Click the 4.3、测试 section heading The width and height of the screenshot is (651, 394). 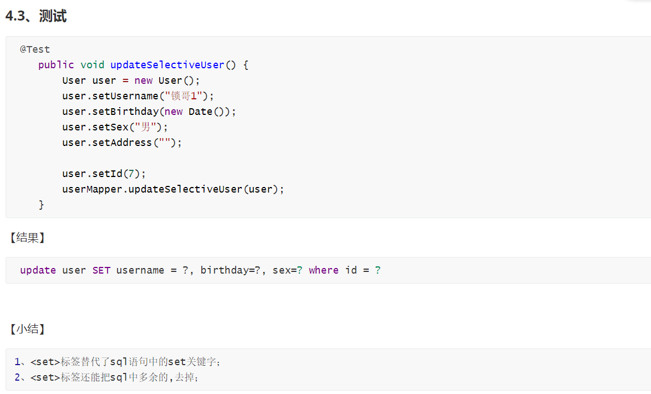click(x=35, y=16)
